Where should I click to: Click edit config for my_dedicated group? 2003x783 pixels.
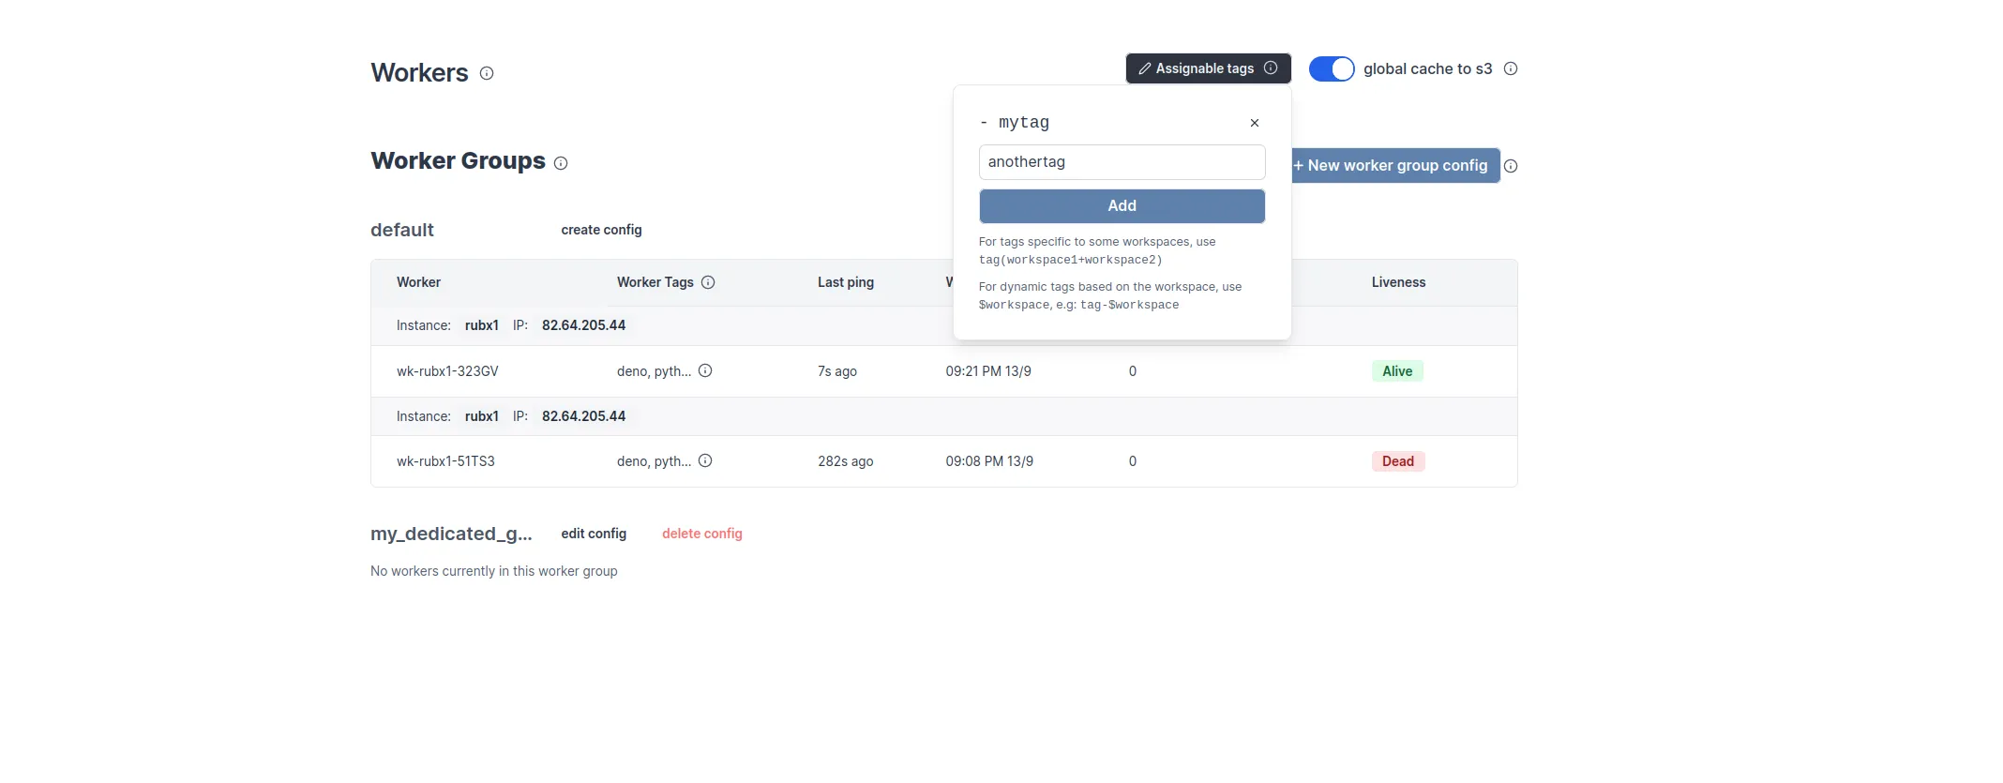[594, 534]
